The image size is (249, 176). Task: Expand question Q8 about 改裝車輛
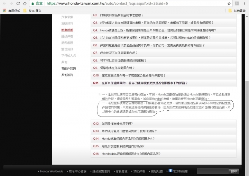pyautogui.click(x=163, y=61)
